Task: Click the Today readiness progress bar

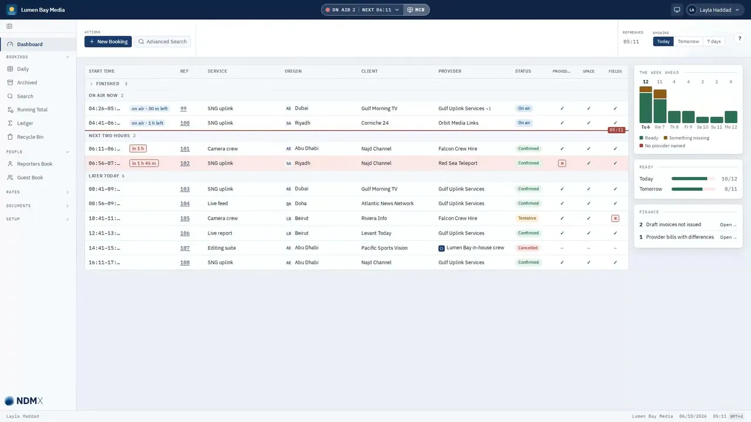Action: [x=694, y=179]
